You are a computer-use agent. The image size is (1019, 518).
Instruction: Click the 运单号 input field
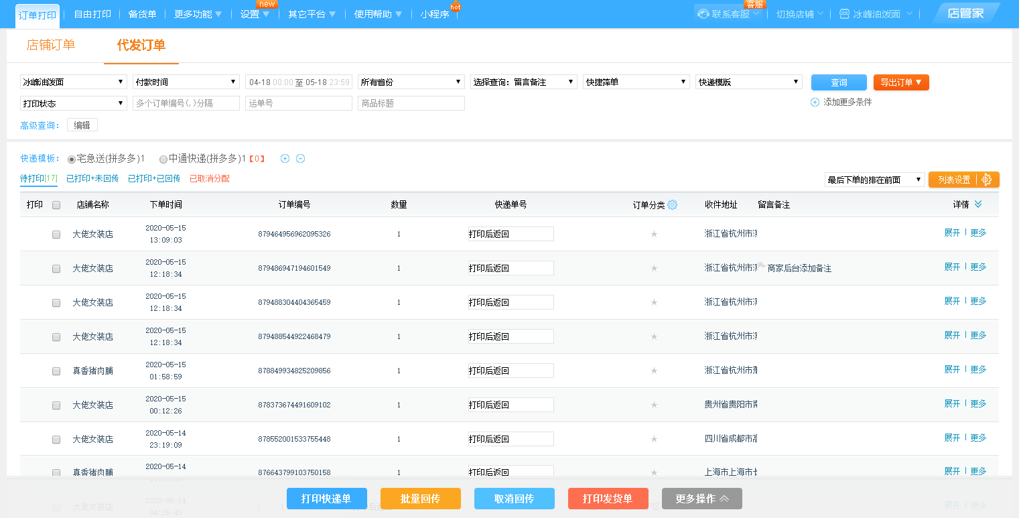(x=298, y=103)
